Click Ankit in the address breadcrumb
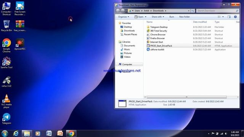Viewport: 244px width, 137px height. (x=146, y=11)
